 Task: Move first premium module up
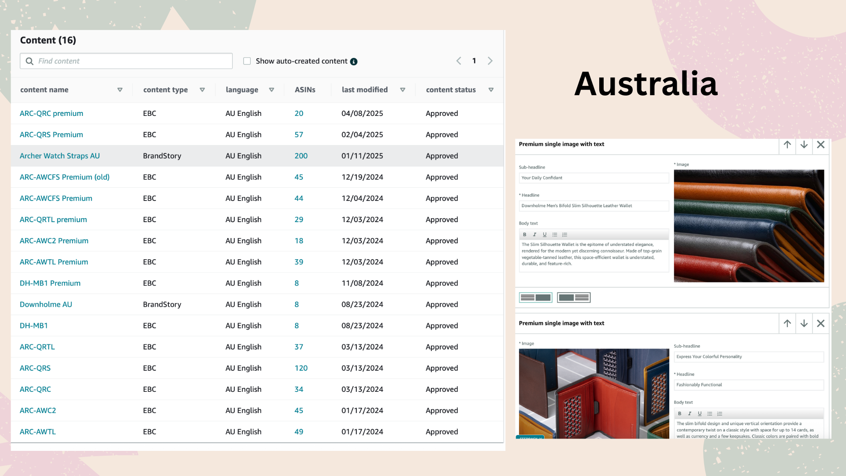787,145
